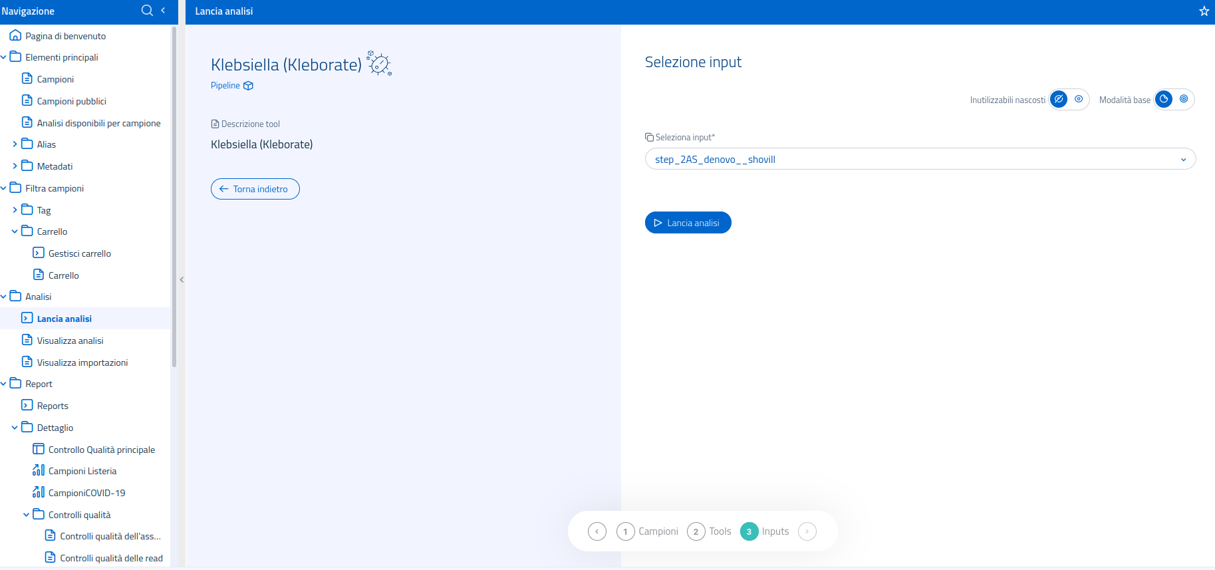Click the previous step arrow in stepper
Viewport: 1215px width, 570px height.
pyautogui.click(x=597, y=531)
